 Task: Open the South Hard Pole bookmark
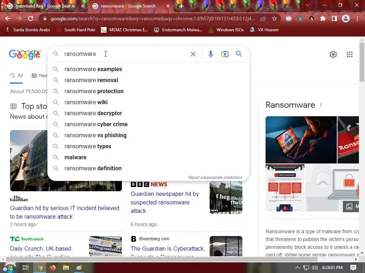point(76,30)
